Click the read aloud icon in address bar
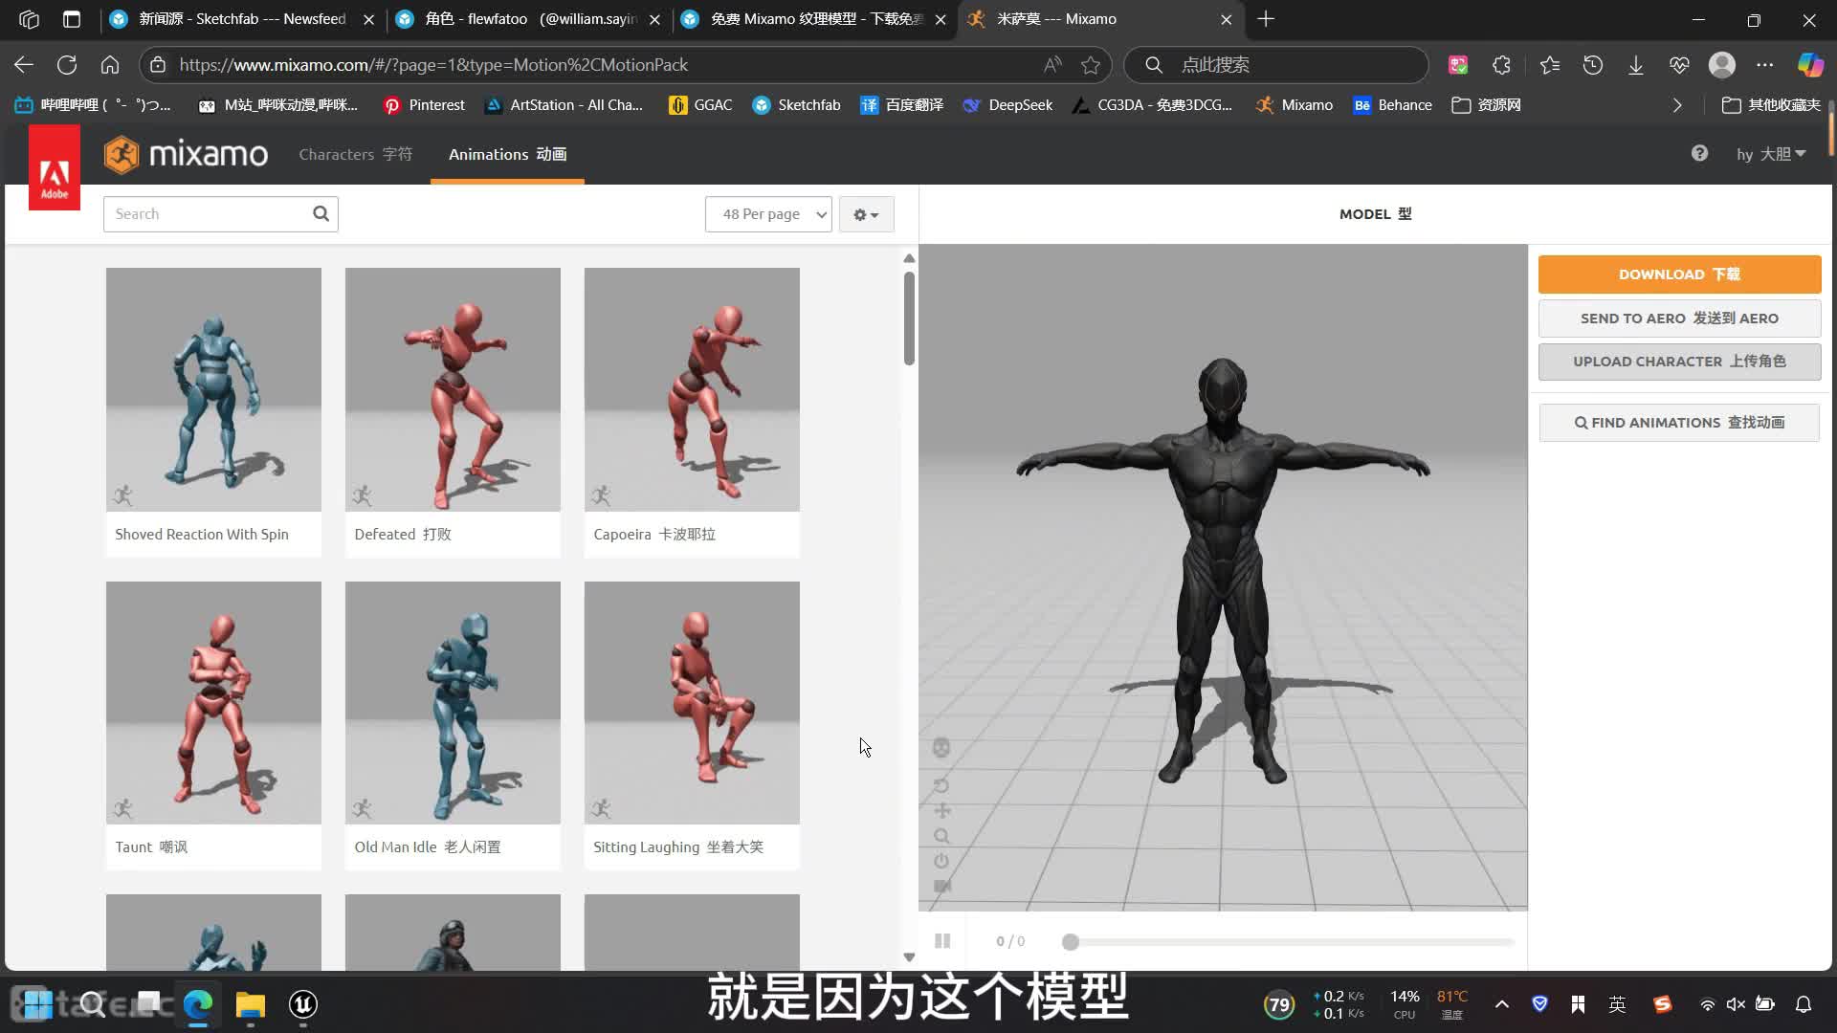Screen dimensions: 1837x1033 coord(1052,65)
